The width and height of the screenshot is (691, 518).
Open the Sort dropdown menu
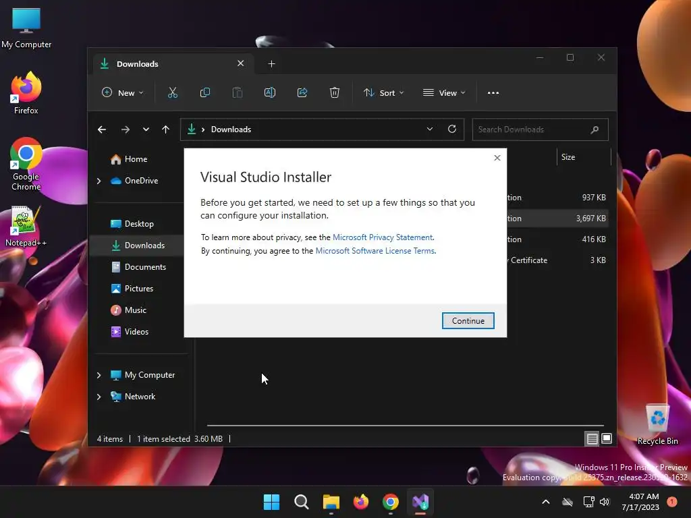coord(383,92)
